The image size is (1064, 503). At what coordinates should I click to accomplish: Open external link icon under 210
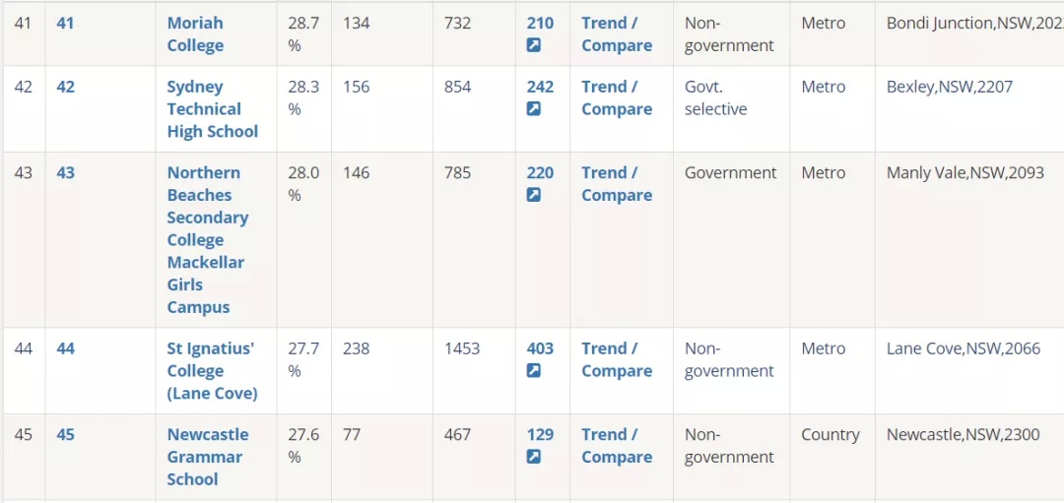534,45
